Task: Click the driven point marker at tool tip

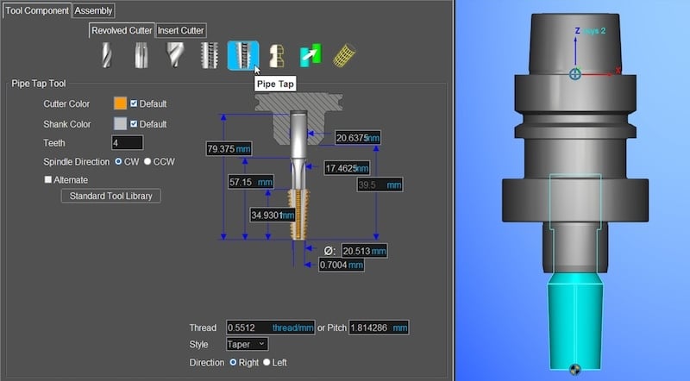Action: coord(574,369)
